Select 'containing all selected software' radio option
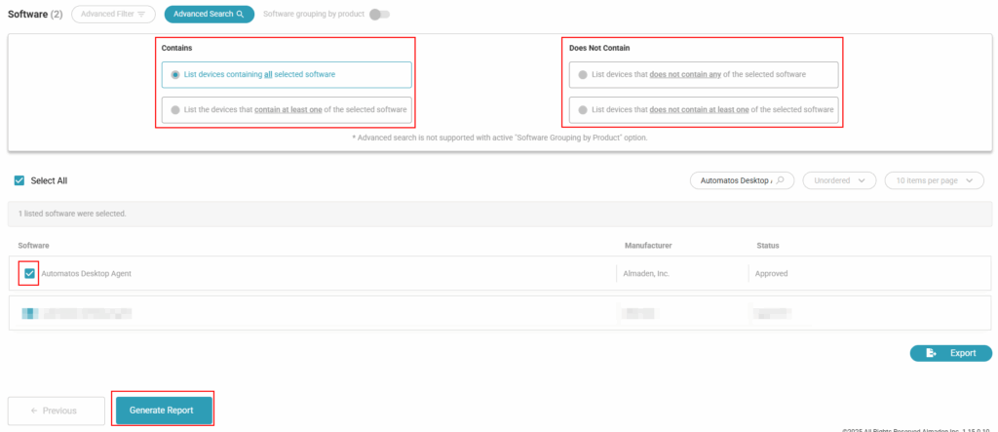Screen dimensions: 998x432 175,74
